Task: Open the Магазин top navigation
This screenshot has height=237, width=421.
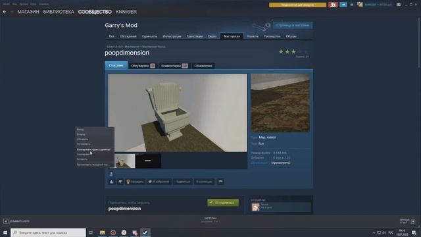Action: click(x=28, y=12)
